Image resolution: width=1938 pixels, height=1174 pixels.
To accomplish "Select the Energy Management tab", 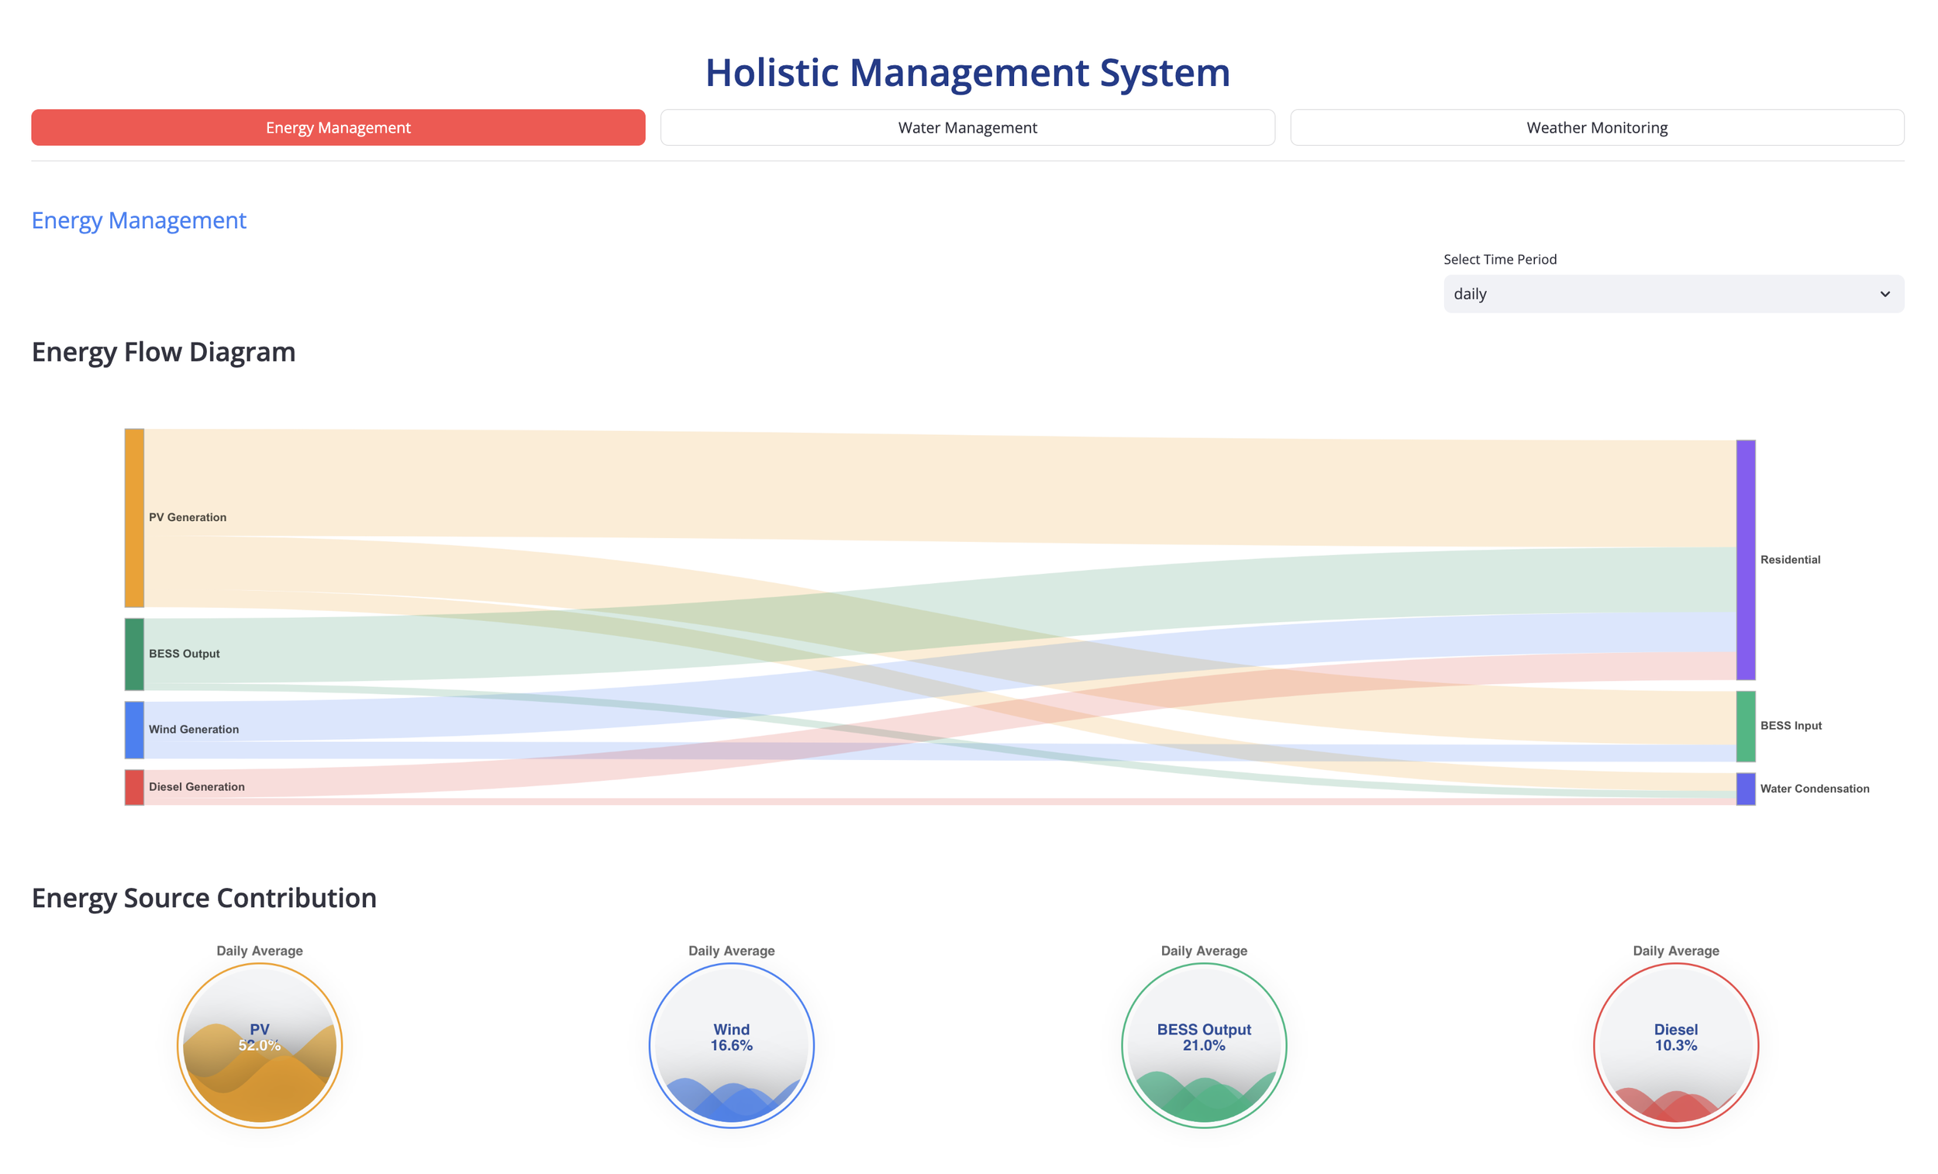I will tap(338, 127).
